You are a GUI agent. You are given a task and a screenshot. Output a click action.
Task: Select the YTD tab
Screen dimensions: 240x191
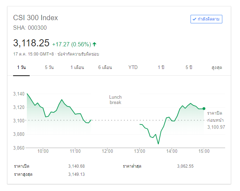click(133, 67)
